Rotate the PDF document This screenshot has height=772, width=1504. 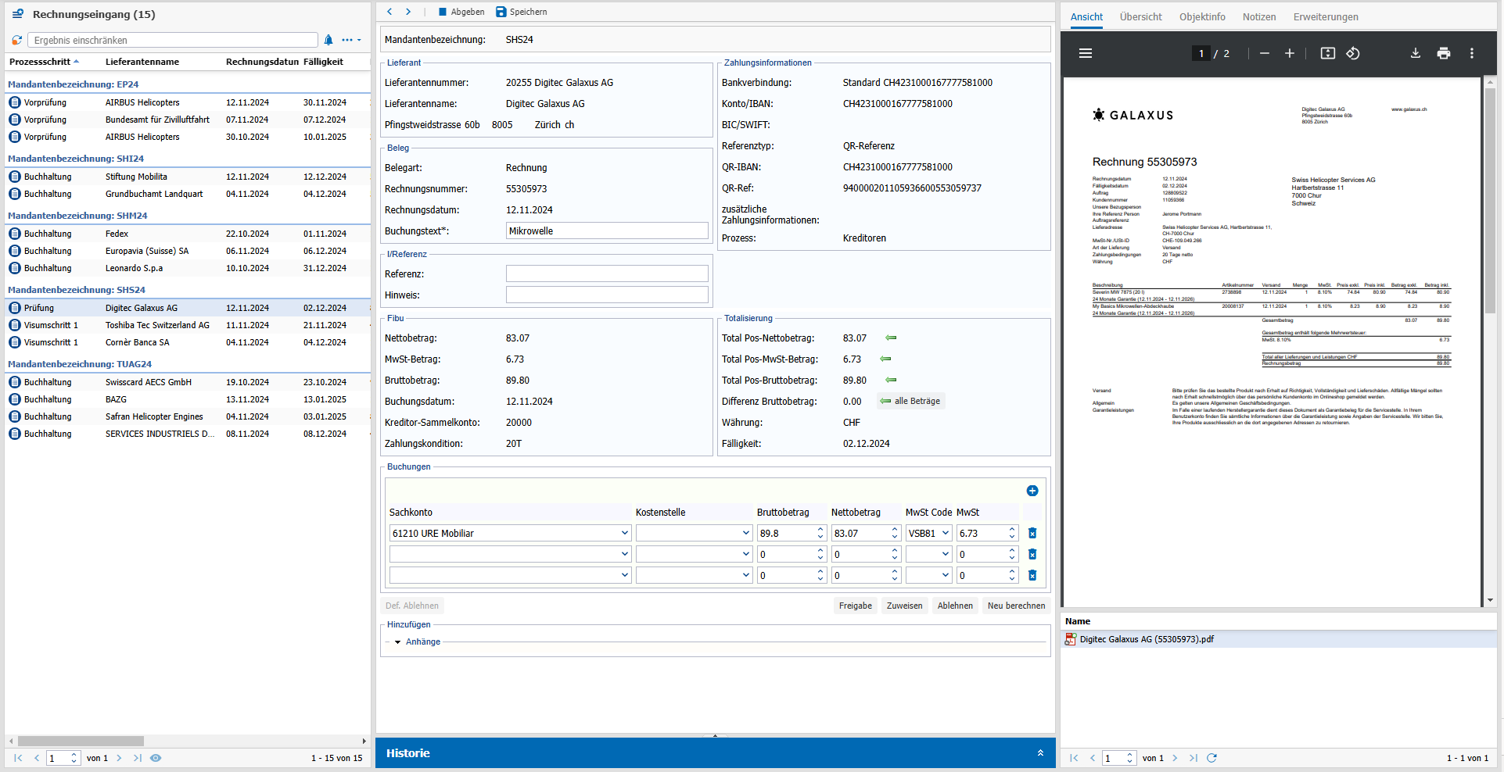tap(1353, 53)
